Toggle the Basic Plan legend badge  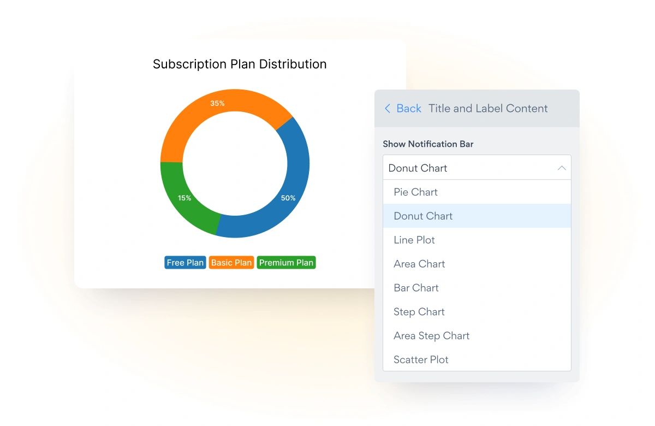(231, 263)
